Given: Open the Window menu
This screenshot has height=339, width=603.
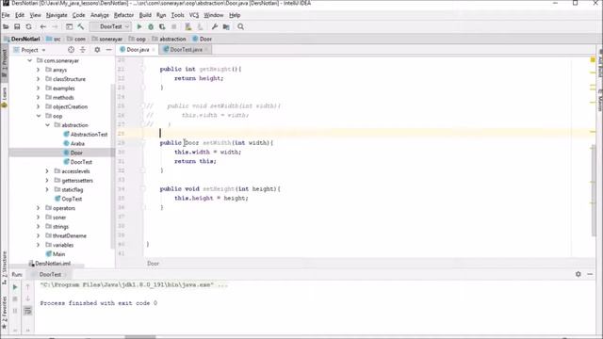Looking at the screenshot, I should (x=214, y=15).
